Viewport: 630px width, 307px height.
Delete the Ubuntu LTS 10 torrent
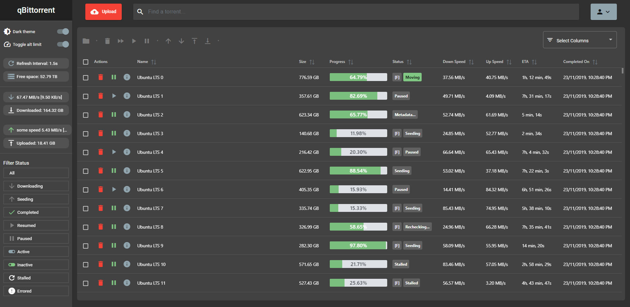[x=101, y=264]
